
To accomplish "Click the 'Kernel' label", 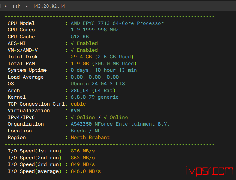I will pyautogui.click(x=17, y=97).
